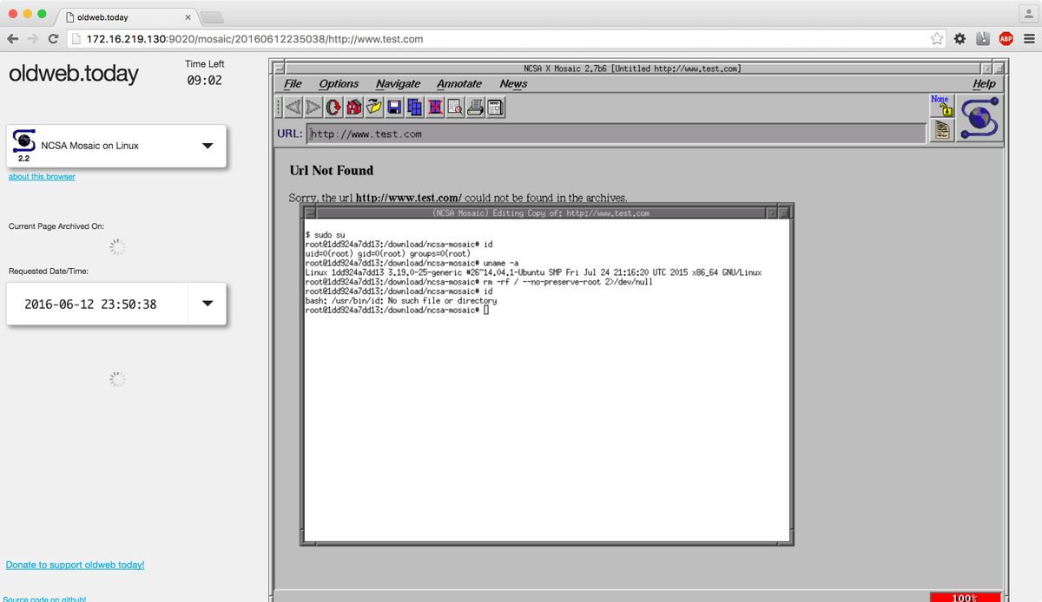Click the 'uid=0(root) gid=0(root)' output line
The image size is (1042, 602).
(x=388, y=253)
